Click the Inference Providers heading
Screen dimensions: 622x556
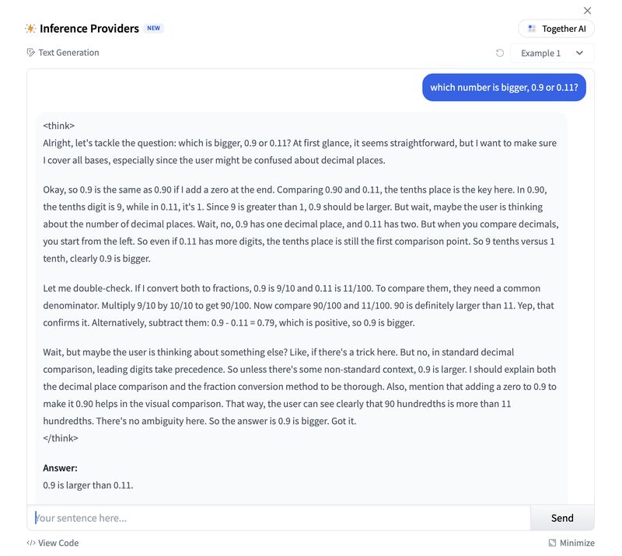pos(89,29)
